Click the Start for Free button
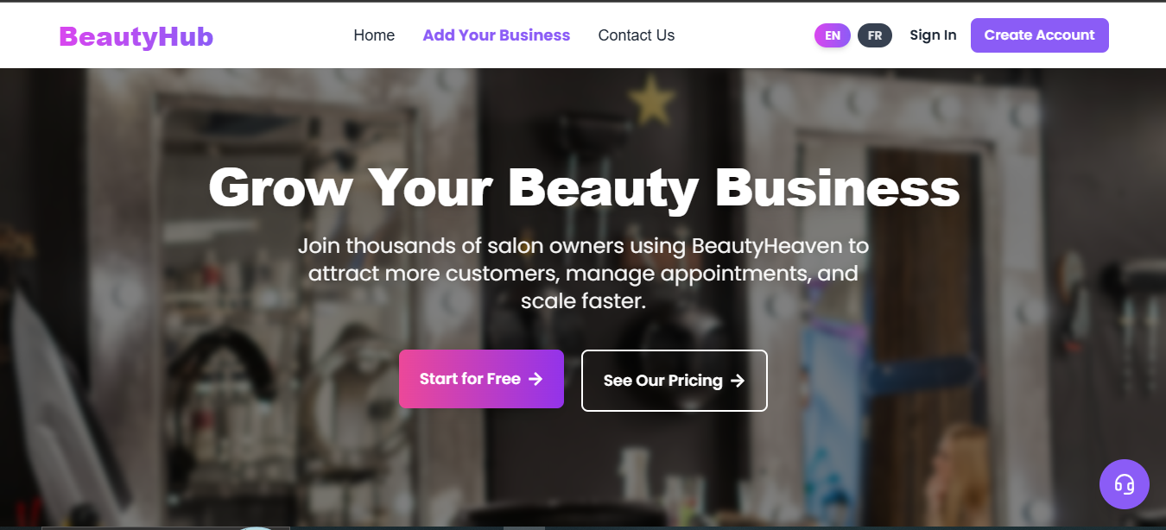The height and width of the screenshot is (530, 1166). pyautogui.click(x=481, y=379)
